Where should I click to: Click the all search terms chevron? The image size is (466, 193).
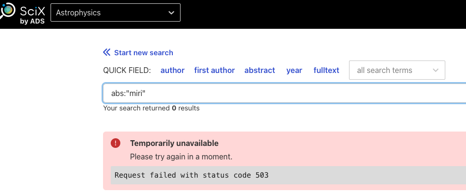pyautogui.click(x=436, y=71)
